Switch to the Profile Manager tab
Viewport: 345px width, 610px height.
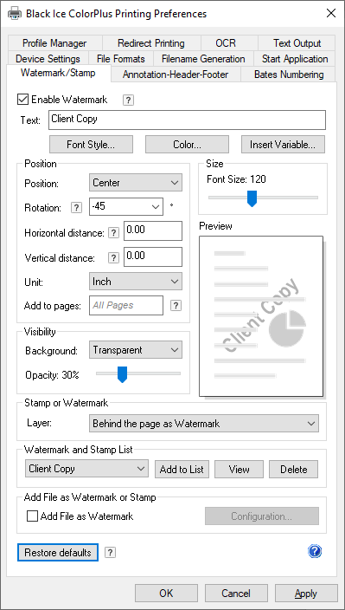pyautogui.click(x=54, y=43)
